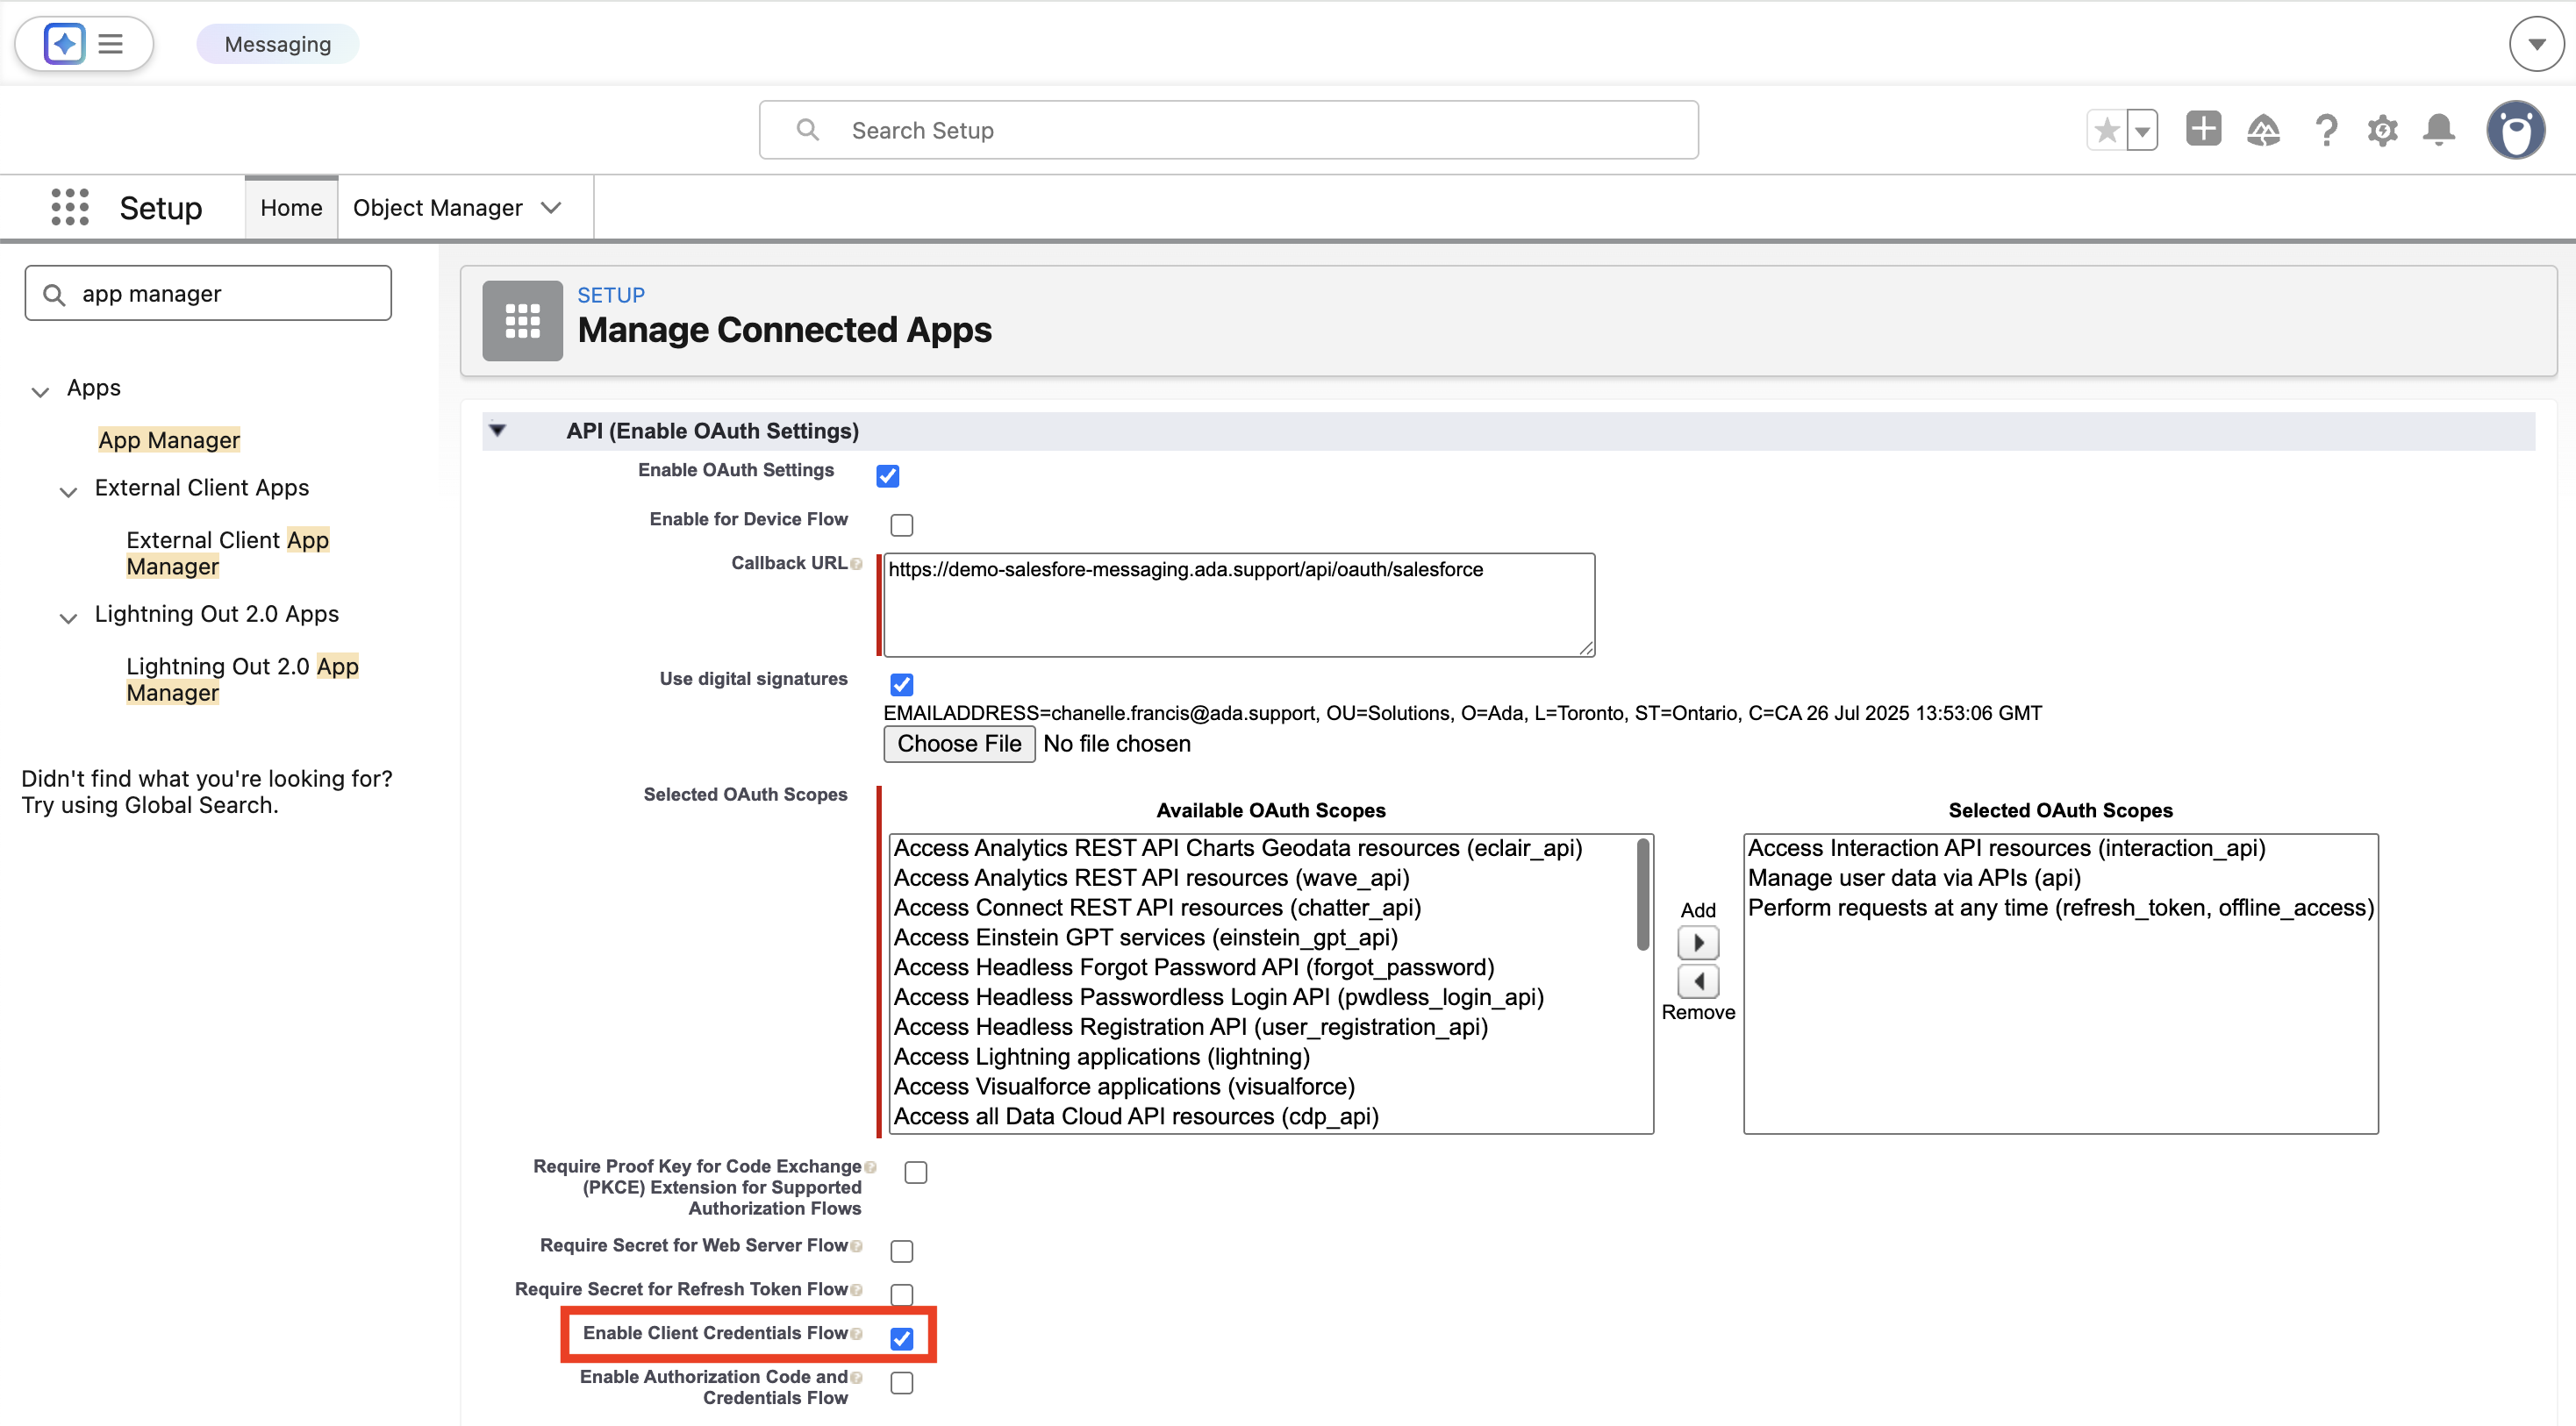Click the Choose File button

958,744
